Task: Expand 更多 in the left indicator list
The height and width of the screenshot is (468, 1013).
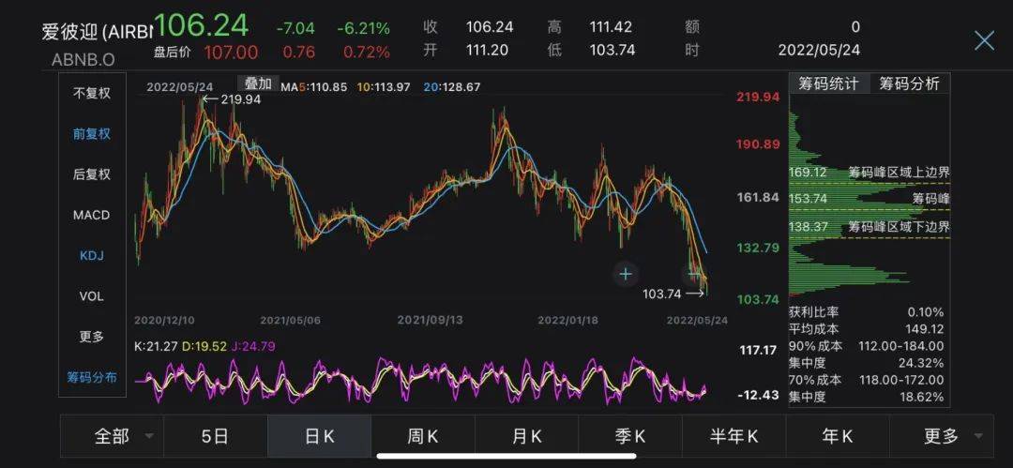Action: [x=92, y=337]
